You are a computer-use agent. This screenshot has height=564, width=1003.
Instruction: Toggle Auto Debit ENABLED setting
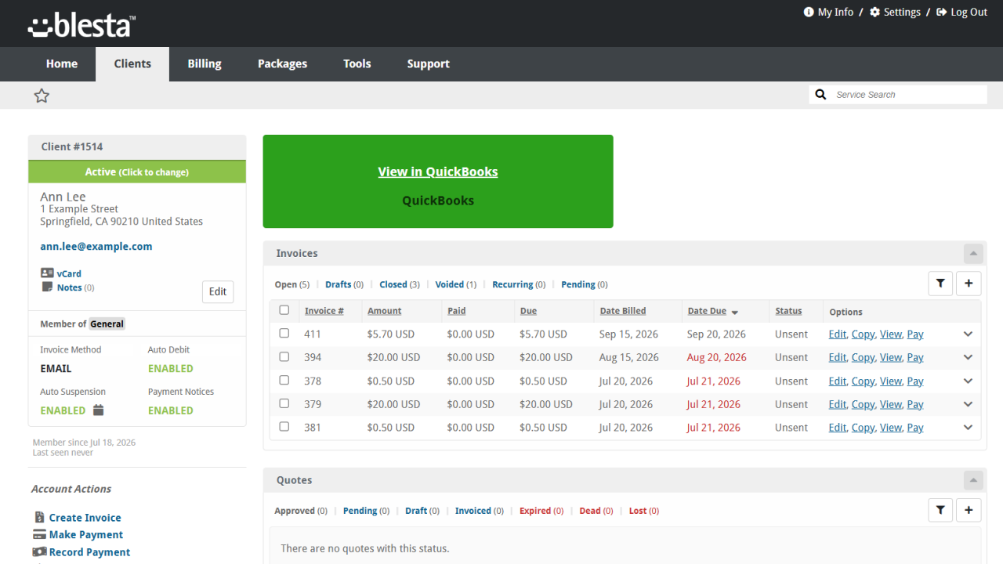pos(170,368)
